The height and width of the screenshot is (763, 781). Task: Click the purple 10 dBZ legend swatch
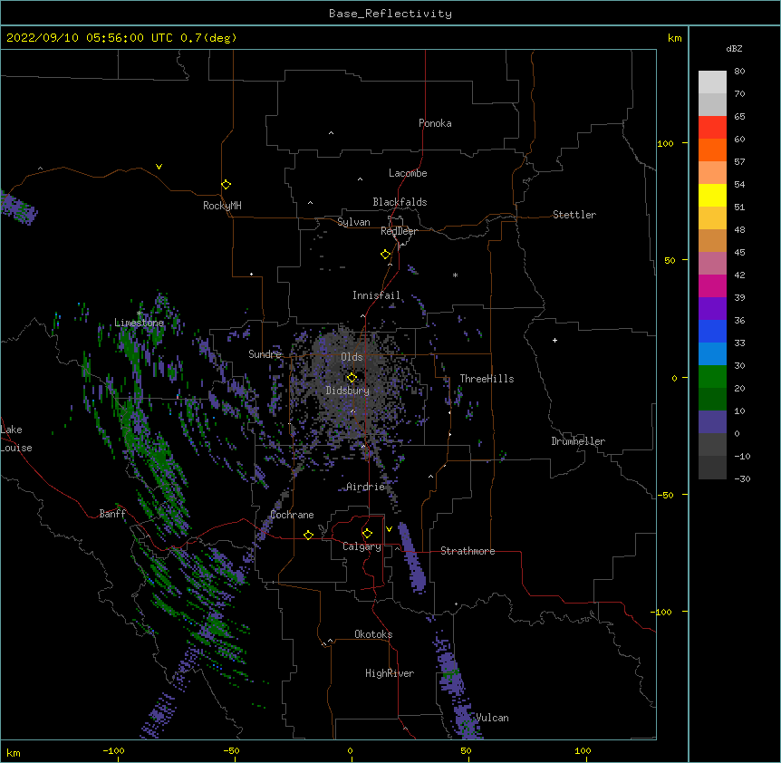click(x=712, y=422)
